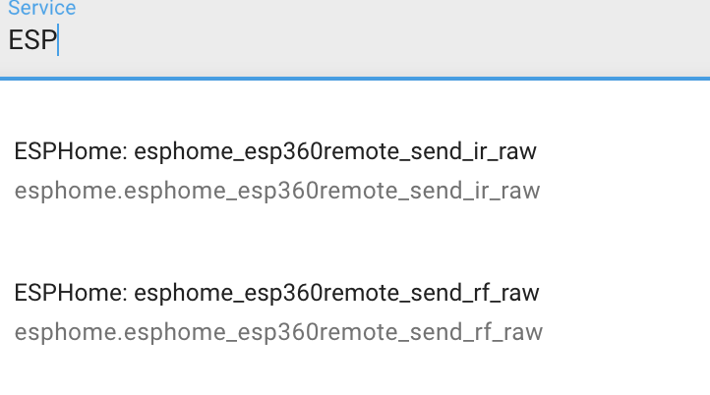Place cursor after ESP text in Service

[x=58, y=40]
